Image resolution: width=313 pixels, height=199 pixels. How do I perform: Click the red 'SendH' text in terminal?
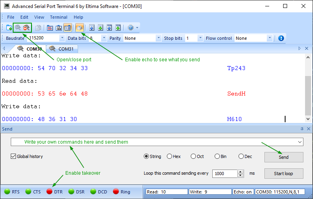pos(237,94)
